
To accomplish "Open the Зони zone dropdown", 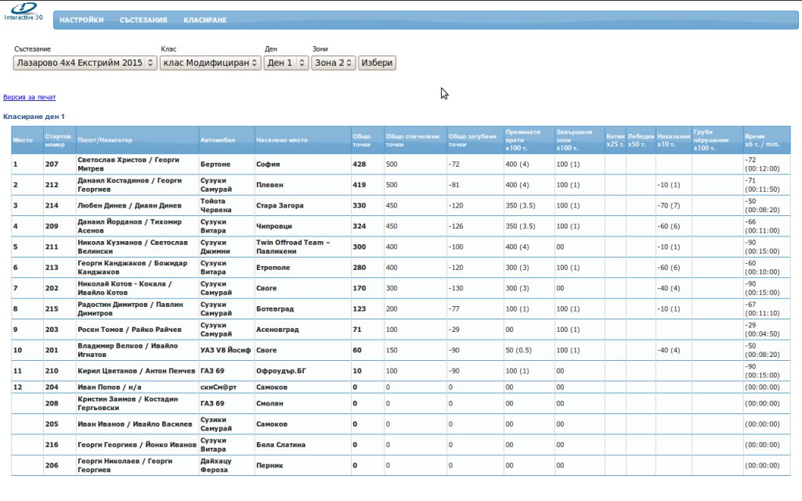I will pyautogui.click(x=334, y=63).
